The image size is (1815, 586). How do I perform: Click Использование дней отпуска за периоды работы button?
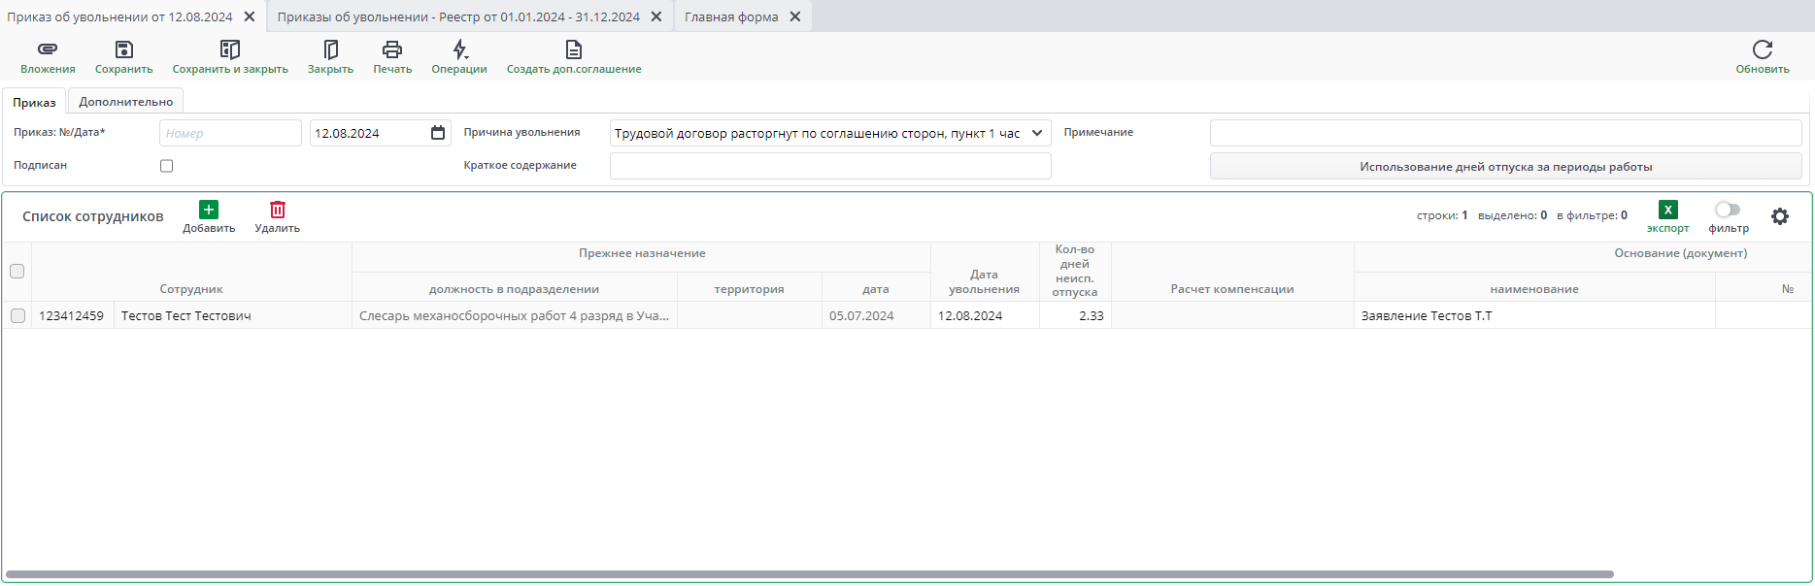[1505, 167]
